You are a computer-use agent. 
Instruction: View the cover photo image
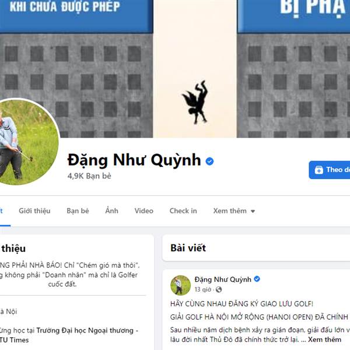175,69
